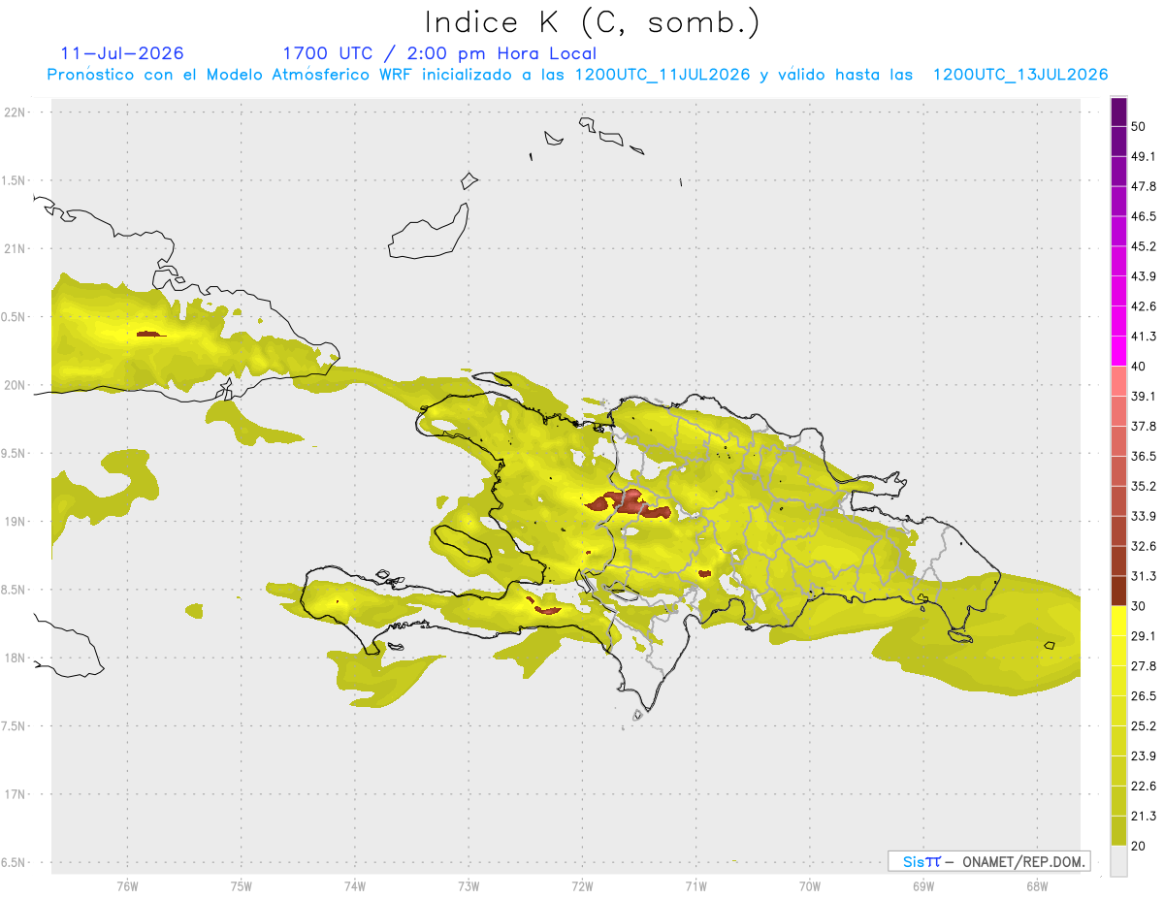Click the "47.8" colorbar value
The height and width of the screenshot is (899, 1164).
pos(1144,186)
